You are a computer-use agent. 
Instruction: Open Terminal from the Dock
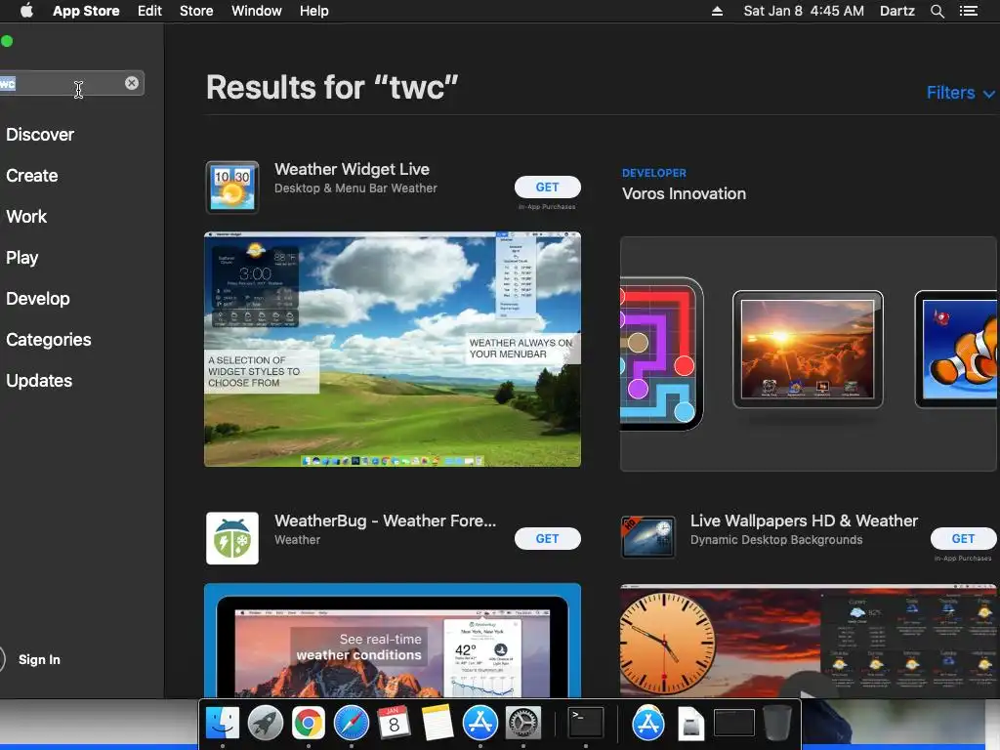coord(586,723)
